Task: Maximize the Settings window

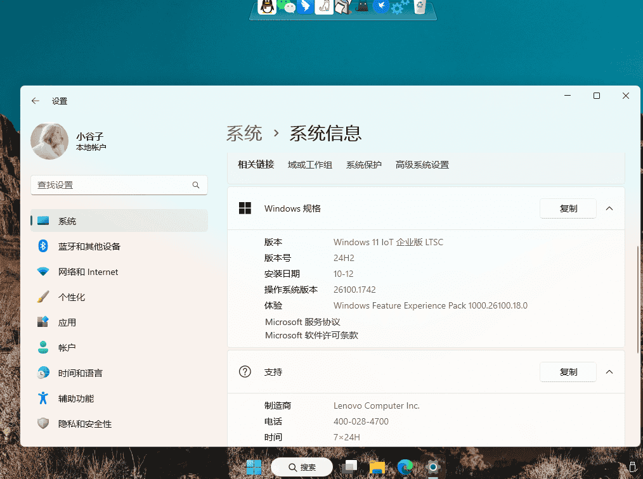Action: tap(597, 96)
